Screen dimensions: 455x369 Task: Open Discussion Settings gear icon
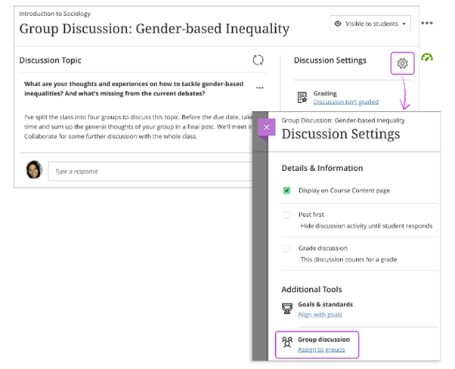402,64
